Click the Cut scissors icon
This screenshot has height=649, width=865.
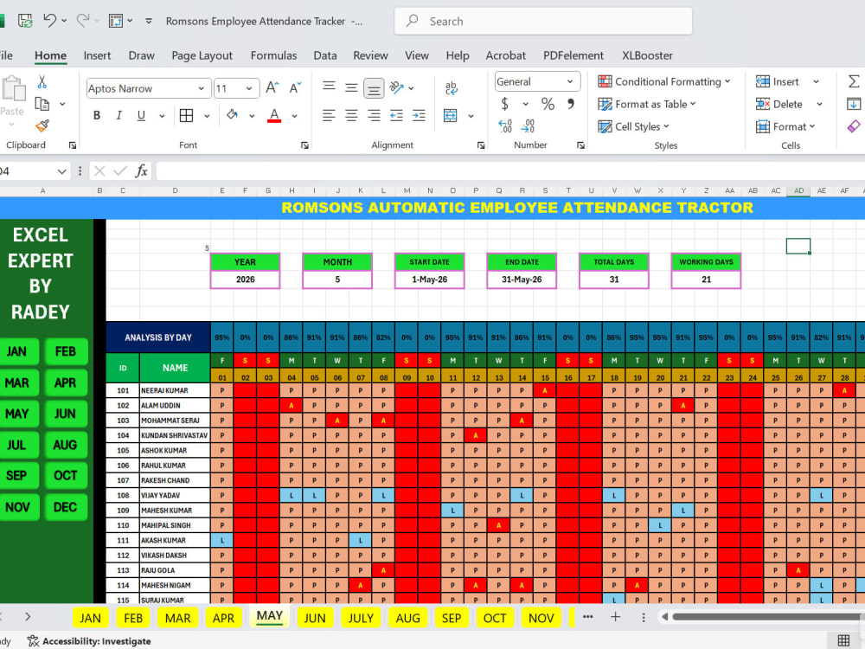(42, 82)
